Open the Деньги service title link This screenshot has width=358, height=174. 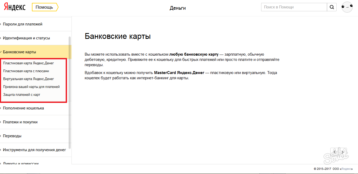coord(178,8)
